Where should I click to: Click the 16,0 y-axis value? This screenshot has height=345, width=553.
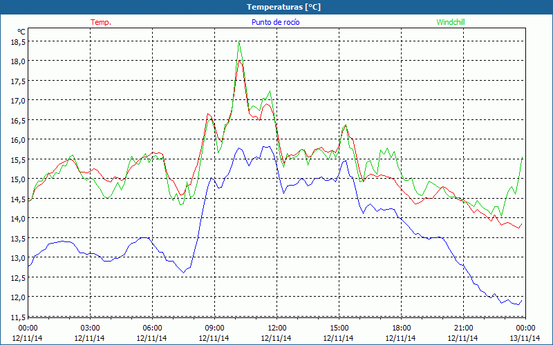point(19,140)
